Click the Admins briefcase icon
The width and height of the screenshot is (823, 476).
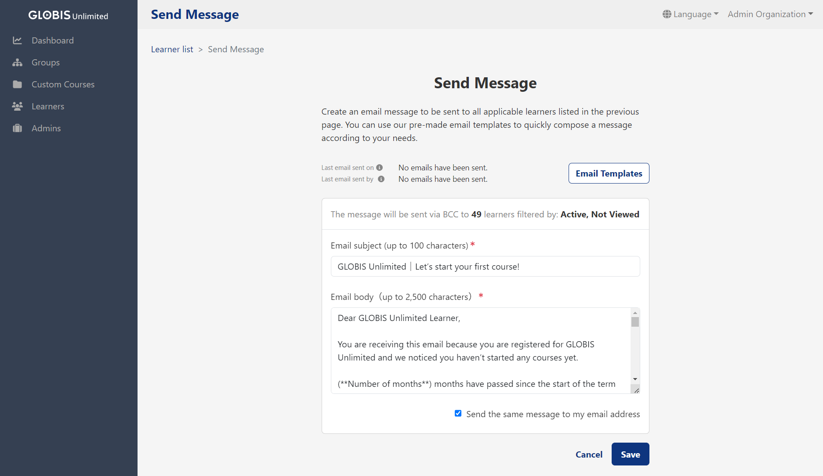(18, 128)
